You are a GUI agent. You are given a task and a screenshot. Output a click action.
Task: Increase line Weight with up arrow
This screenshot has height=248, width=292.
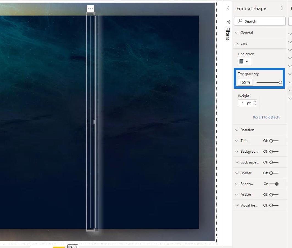pos(255,102)
